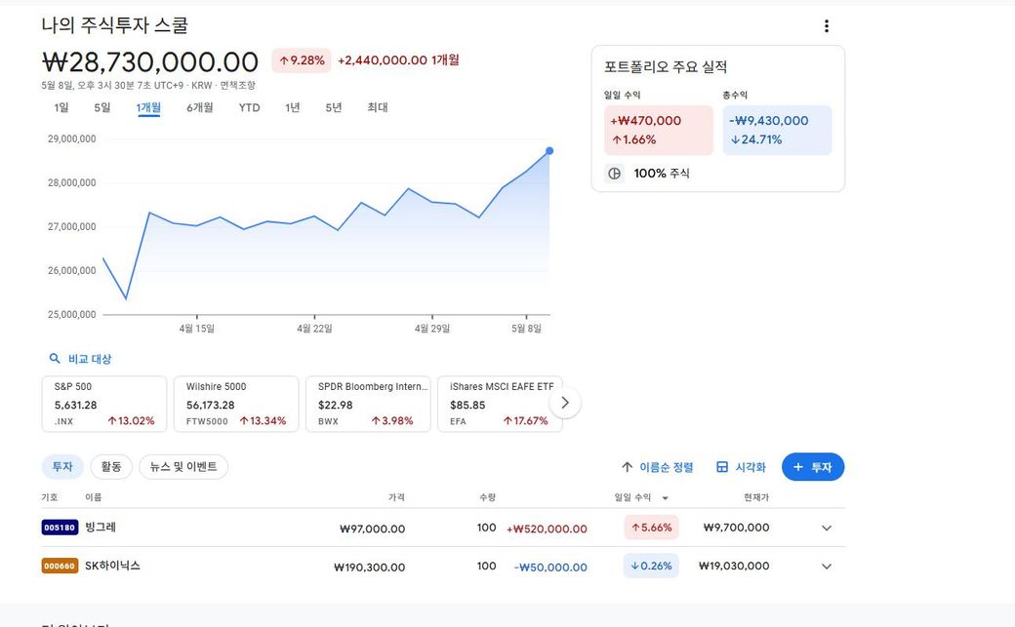Expand the 빙그레 holding row
The image size is (1015, 627).
pyautogui.click(x=826, y=528)
